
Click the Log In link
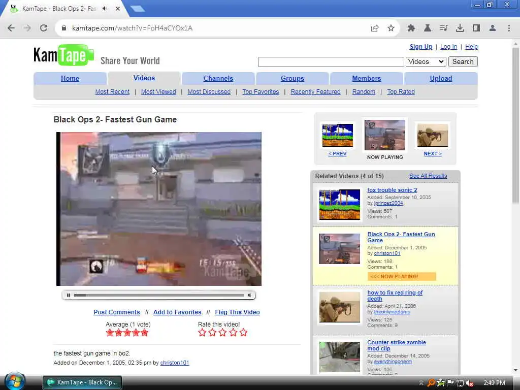(449, 47)
